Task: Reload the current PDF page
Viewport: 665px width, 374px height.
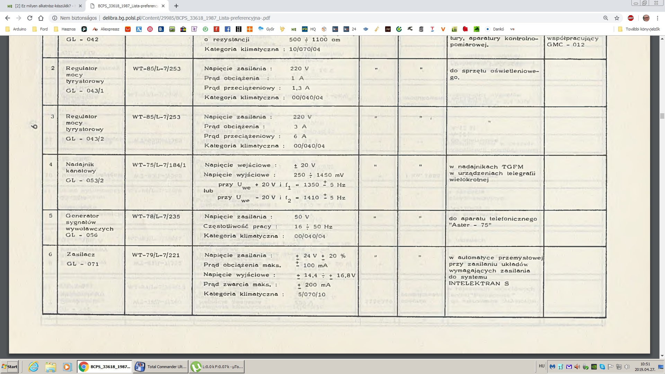Action: click(30, 18)
